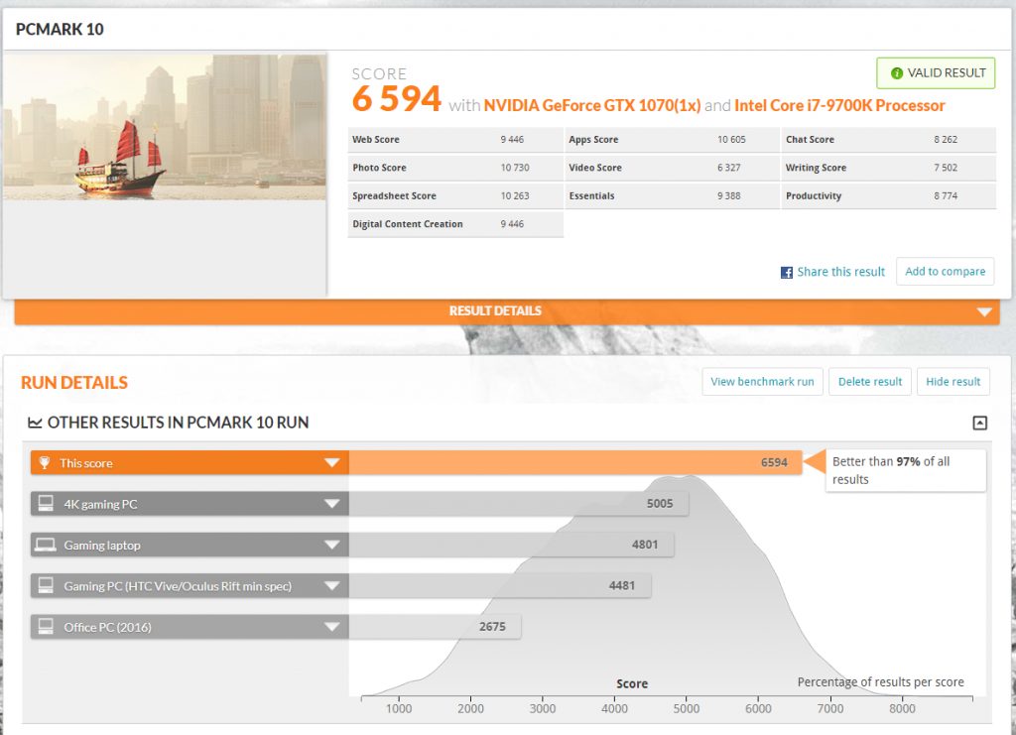The image size is (1016, 735).
Task: Open the Office PC (2016) dropdown arrow
Action: pos(331,626)
